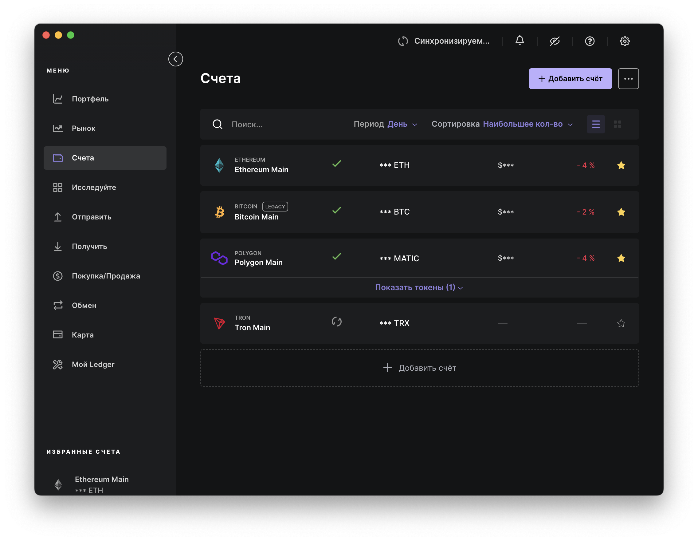Click the dashed Add account area
The image size is (698, 541).
click(x=419, y=368)
